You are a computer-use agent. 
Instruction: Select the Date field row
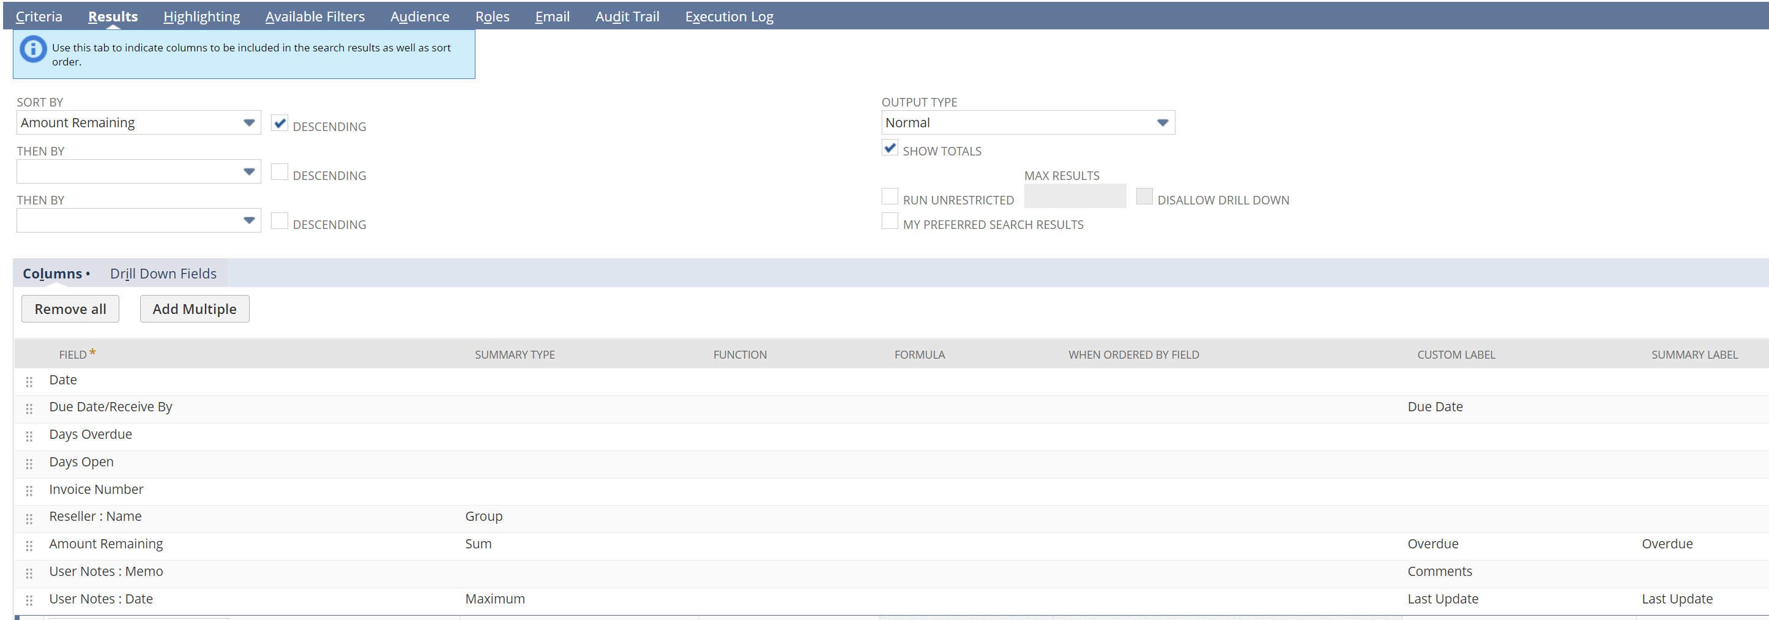click(x=63, y=379)
